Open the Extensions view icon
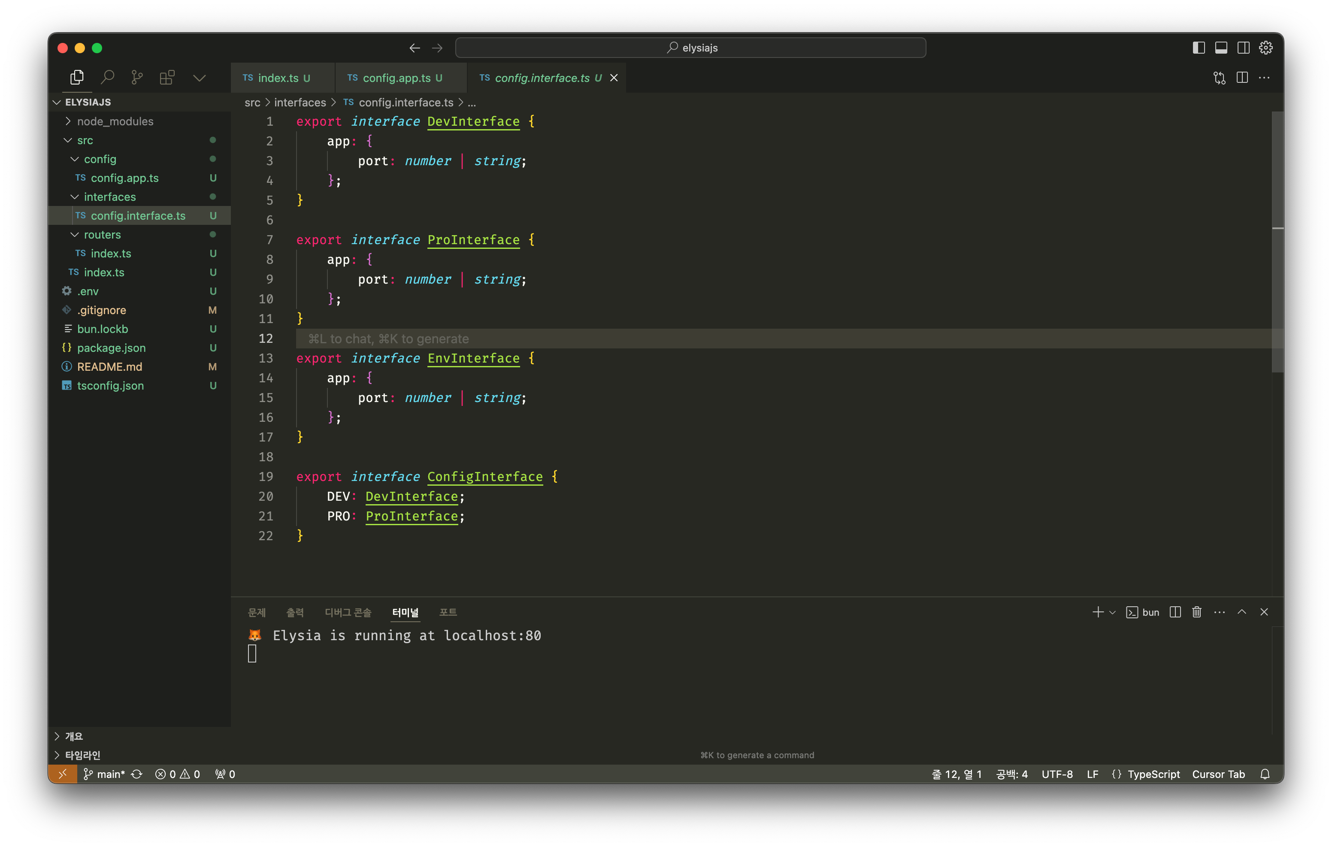The width and height of the screenshot is (1332, 847). coord(166,78)
